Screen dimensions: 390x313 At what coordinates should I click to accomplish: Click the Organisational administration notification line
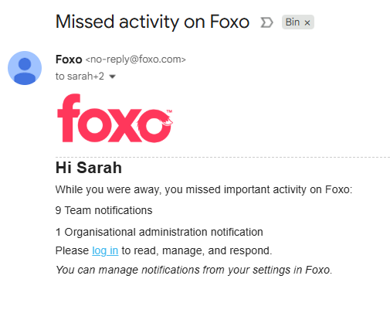point(159,232)
